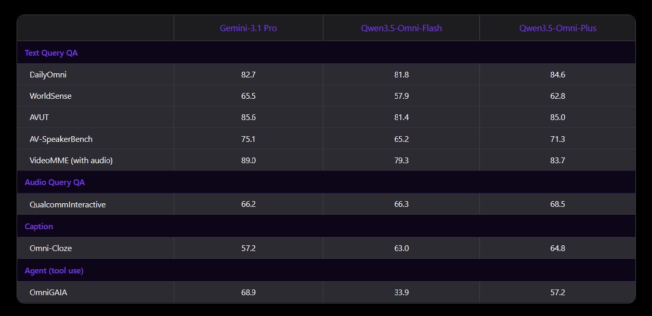Select the 84.6 DailyOmni score cell
The height and width of the screenshot is (316, 652).
(x=557, y=75)
